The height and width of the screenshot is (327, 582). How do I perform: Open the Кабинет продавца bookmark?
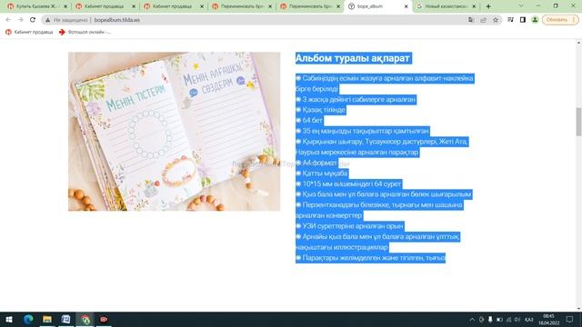[29, 33]
